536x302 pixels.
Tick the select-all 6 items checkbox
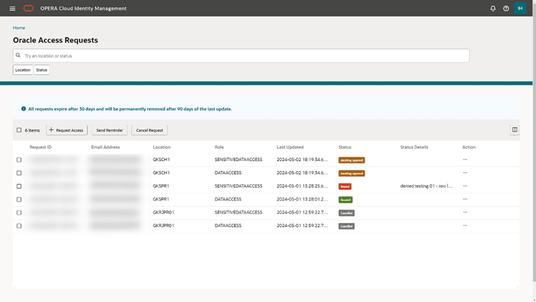(x=19, y=130)
